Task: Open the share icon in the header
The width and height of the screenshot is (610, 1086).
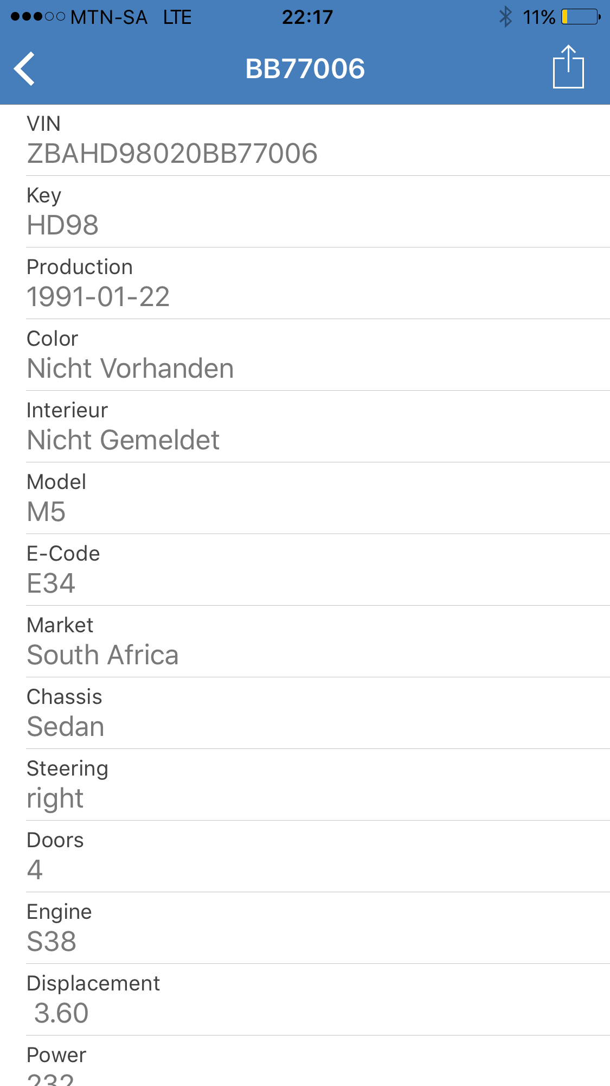Action: (568, 67)
